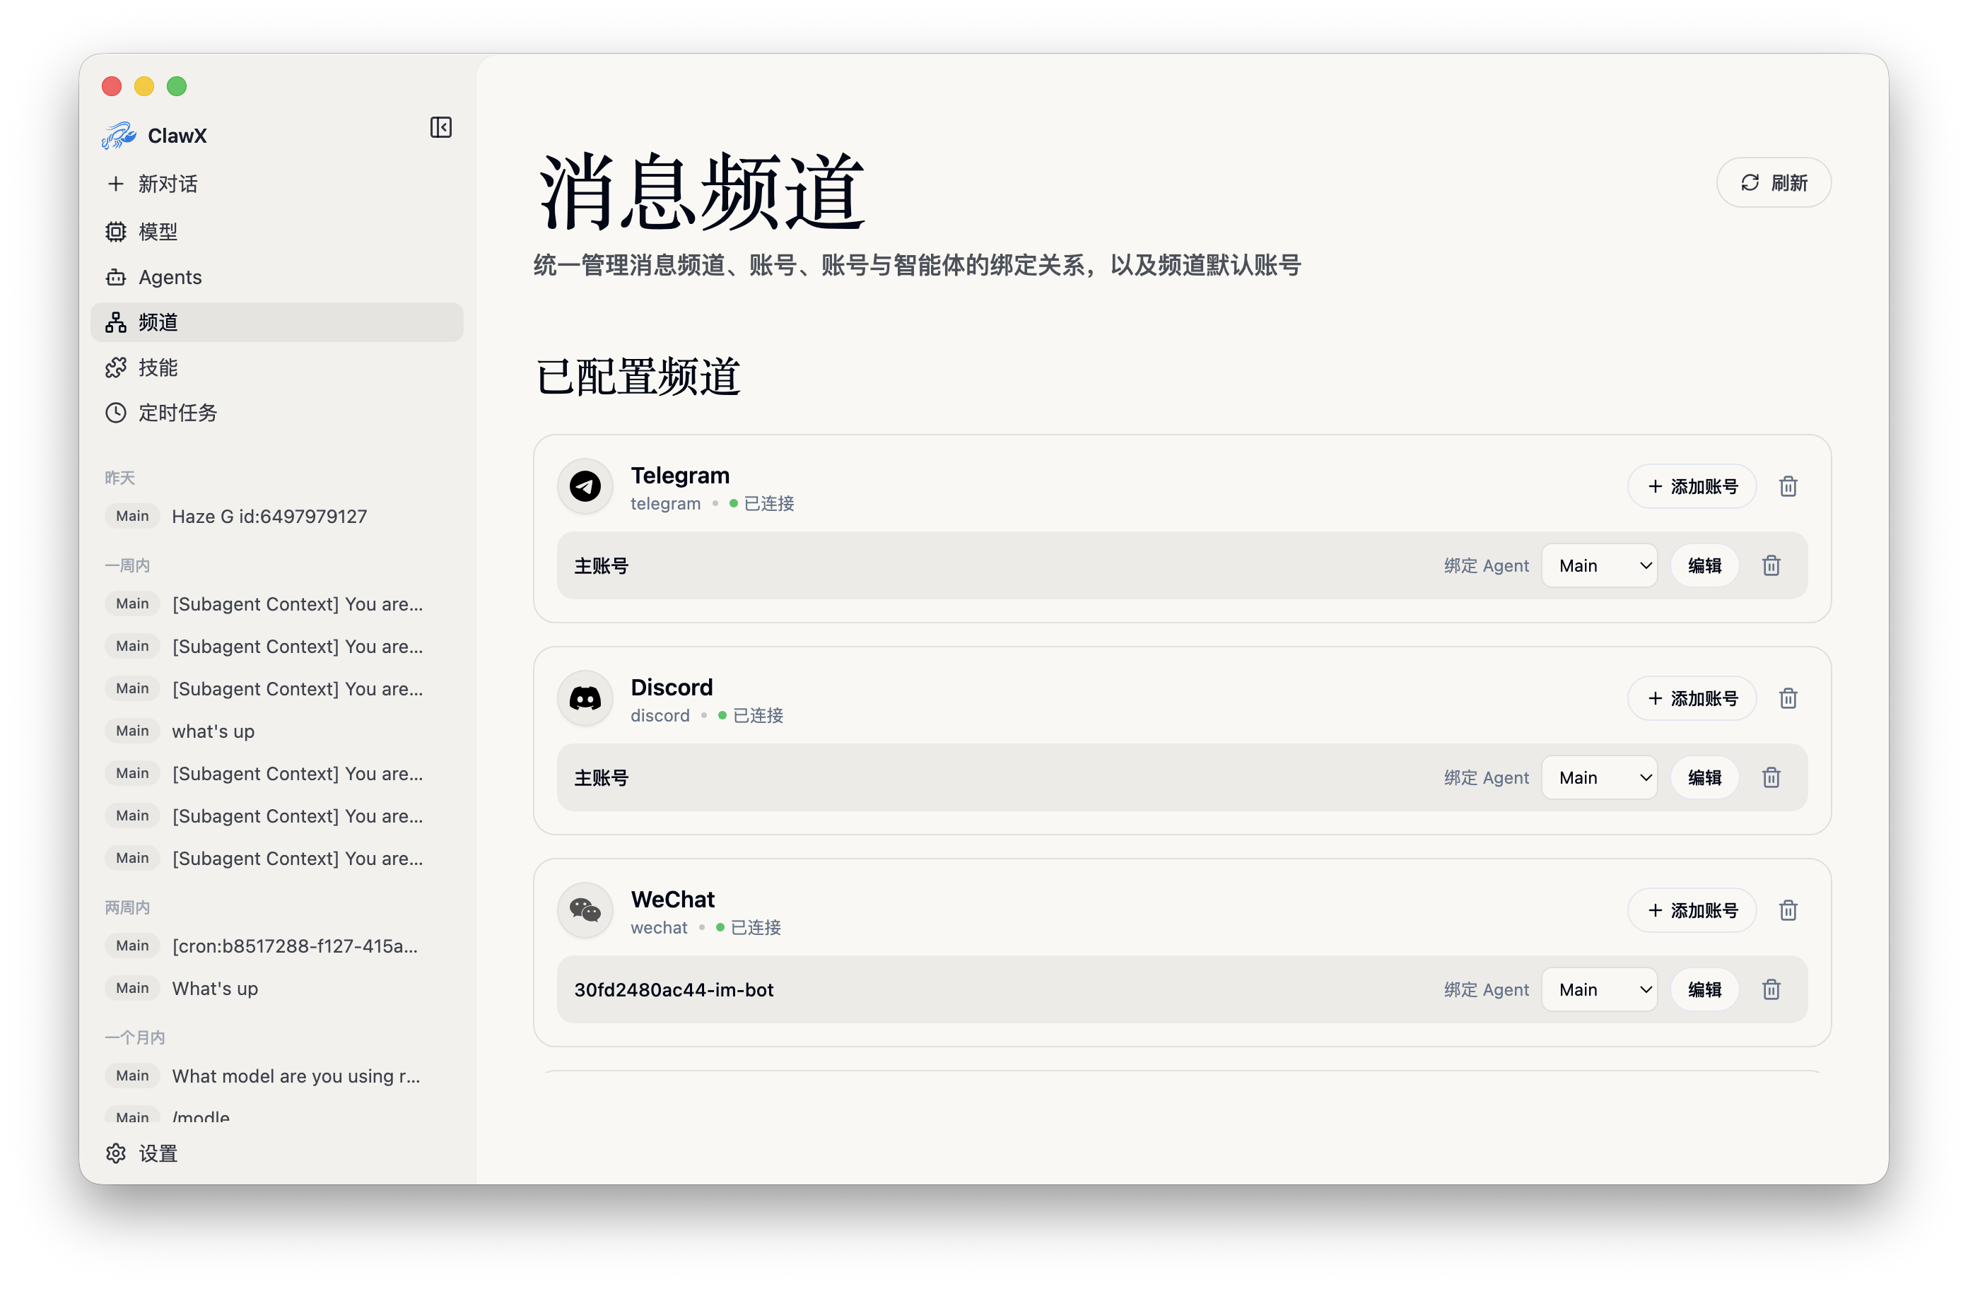The height and width of the screenshot is (1289, 1968).
Task: Delete the WeChat channel via trash icon
Action: click(x=1788, y=910)
